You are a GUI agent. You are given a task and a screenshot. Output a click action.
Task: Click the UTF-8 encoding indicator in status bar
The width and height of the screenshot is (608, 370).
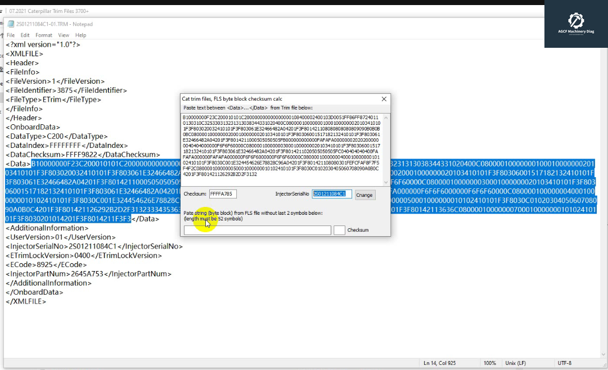564,363
